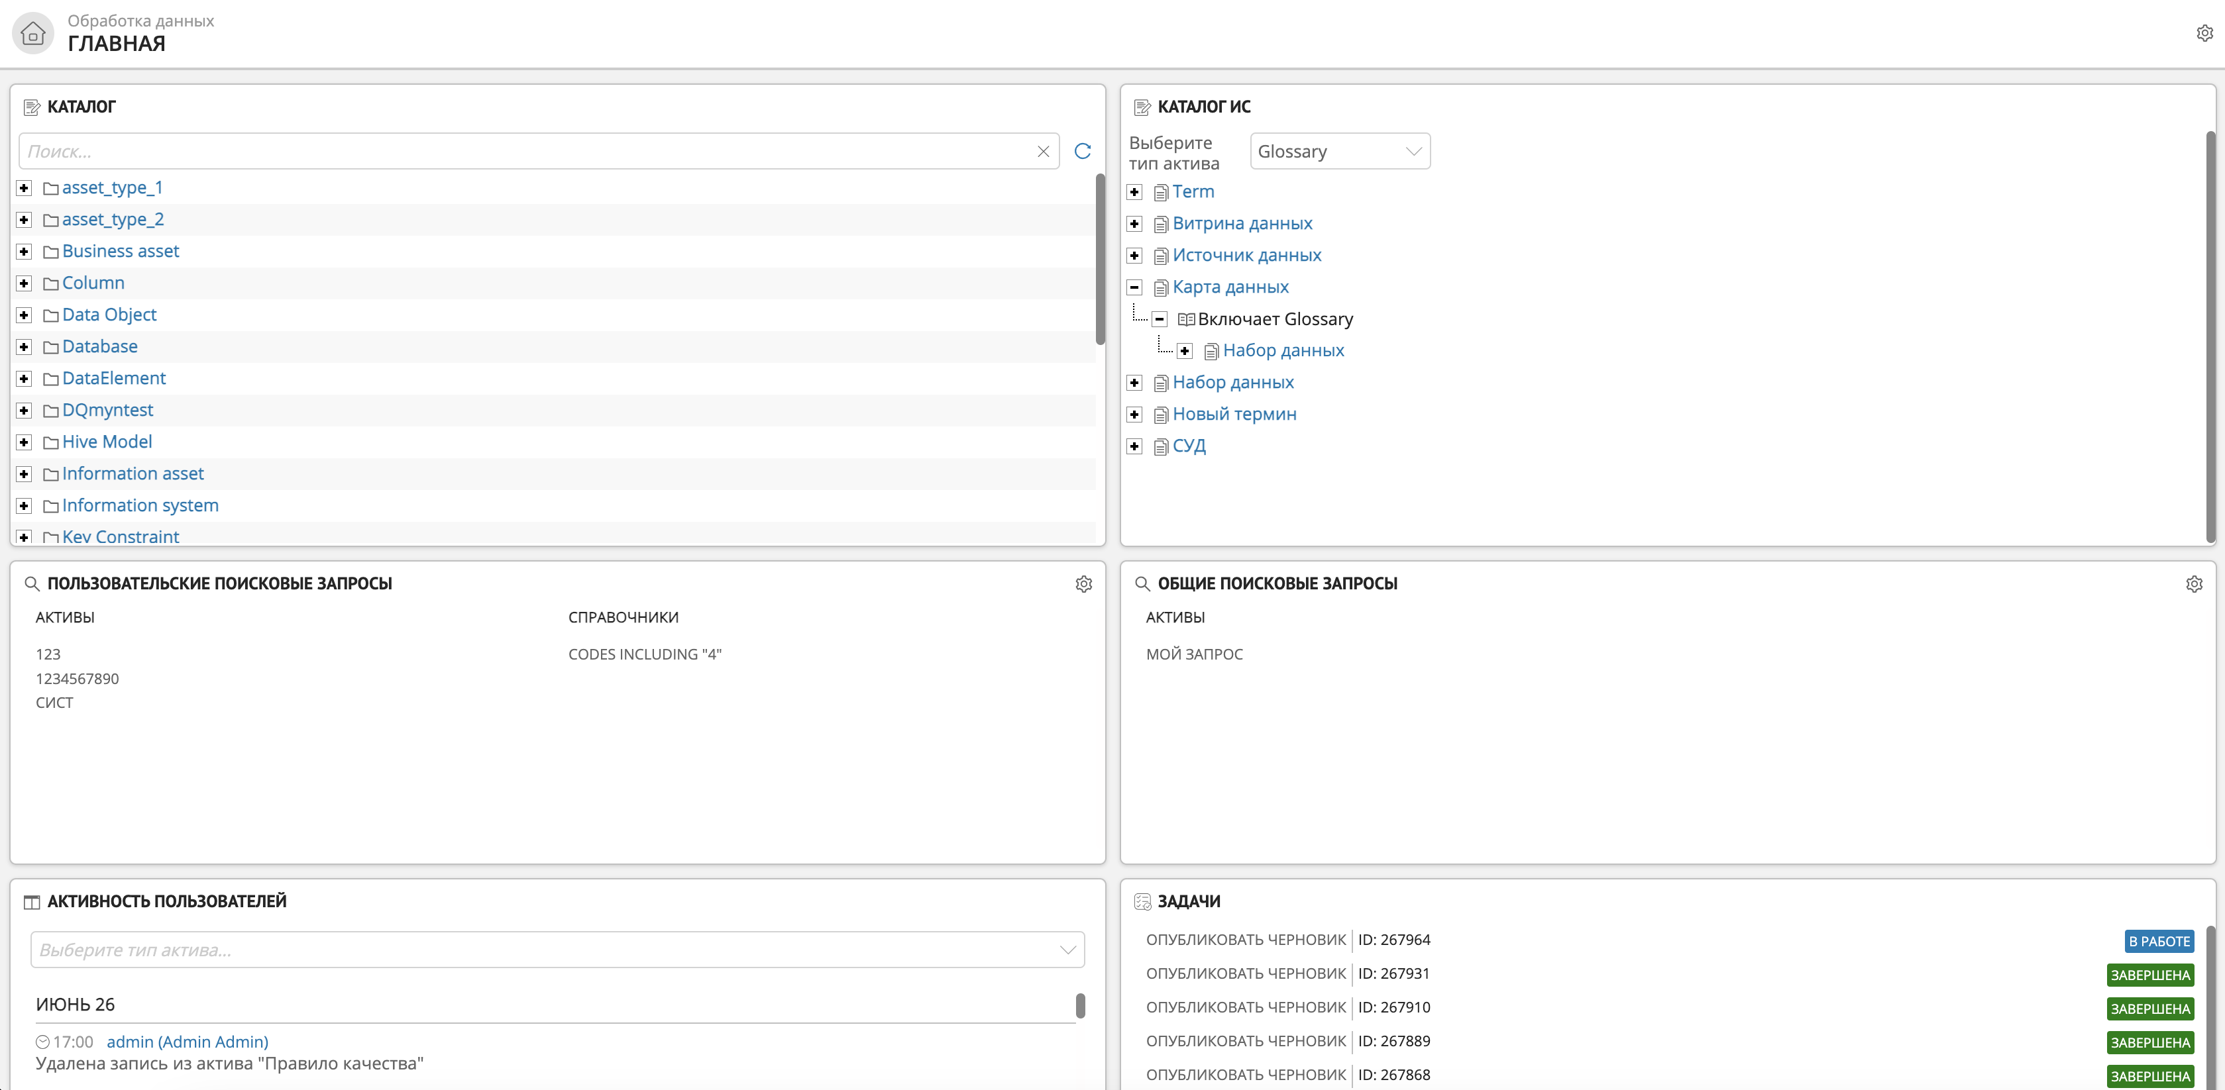Collapse the Карта данных node
Image resolution: width=2225 pixels, height=1090 pixels.
pos(1134,287)
